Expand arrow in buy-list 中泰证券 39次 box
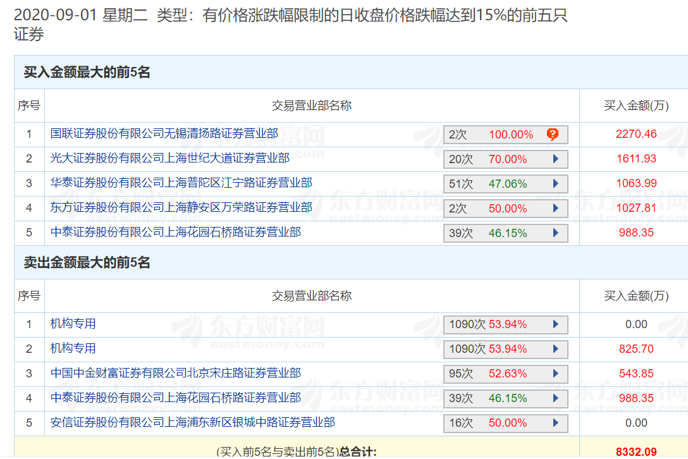The image size is (688, 459). click(x=555, y=233)
